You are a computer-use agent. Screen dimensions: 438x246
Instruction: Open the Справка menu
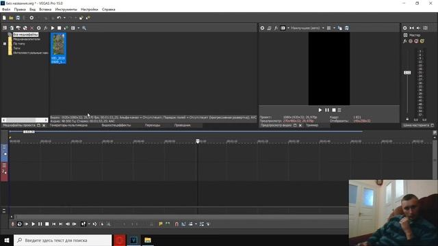point(108,10)
